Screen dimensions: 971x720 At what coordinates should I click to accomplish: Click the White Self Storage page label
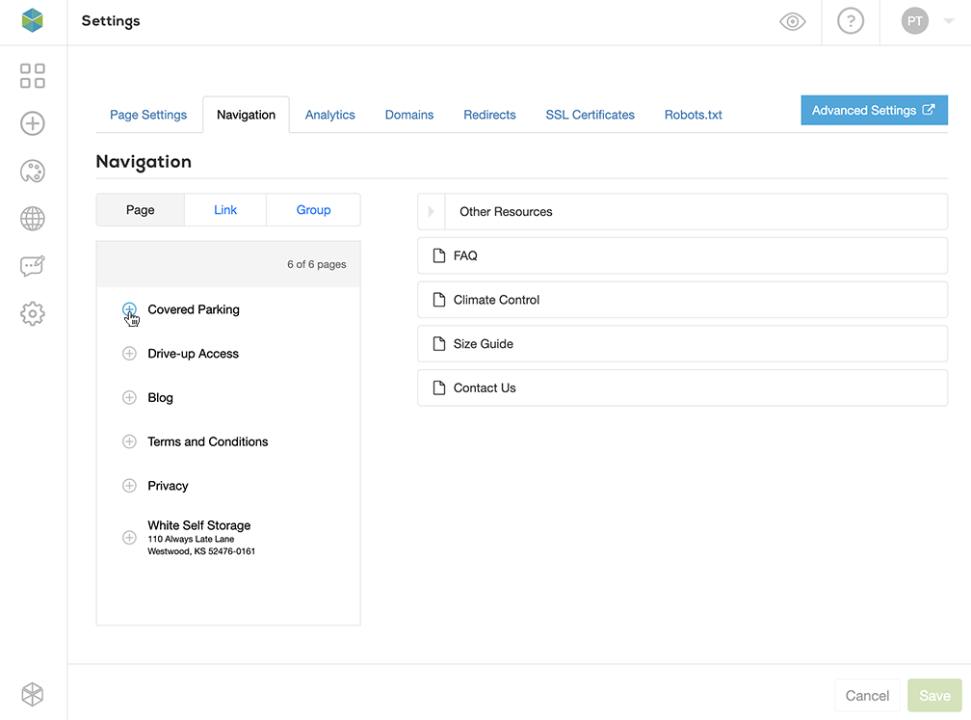click(198, 524)
